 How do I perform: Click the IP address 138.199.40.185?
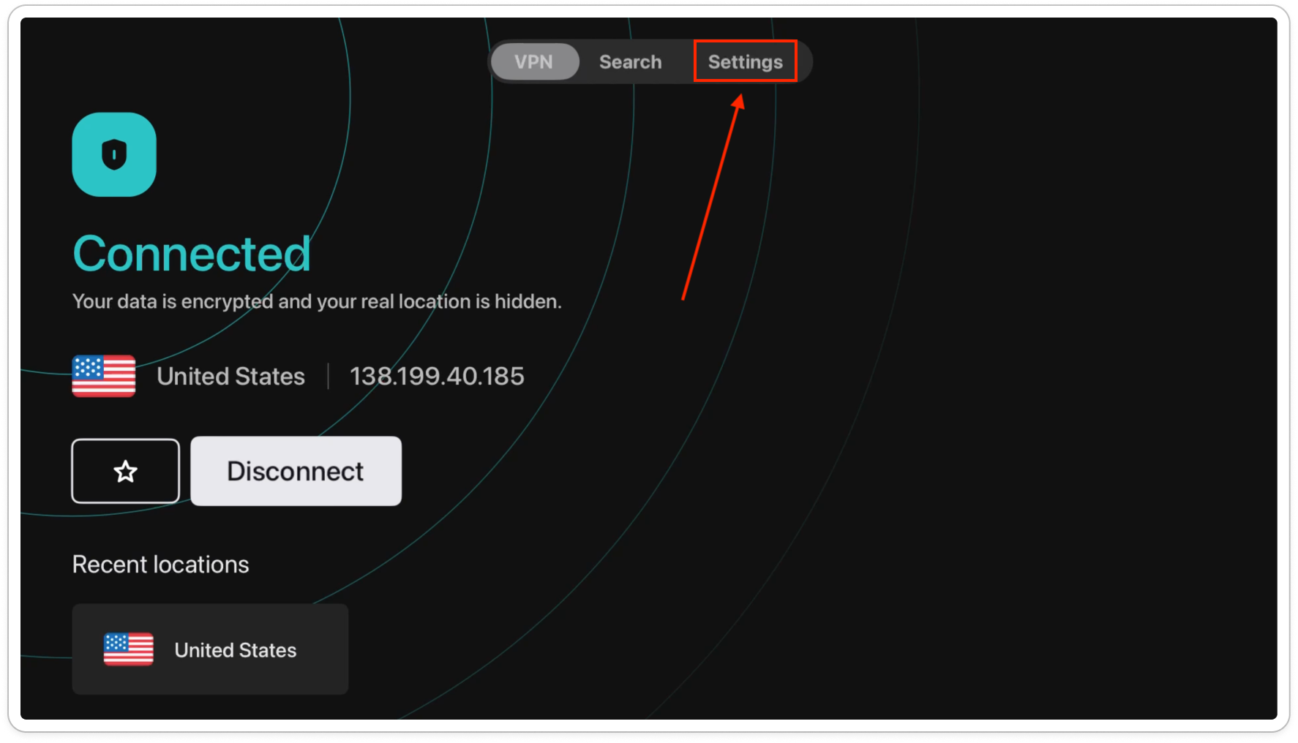(437, 376)
